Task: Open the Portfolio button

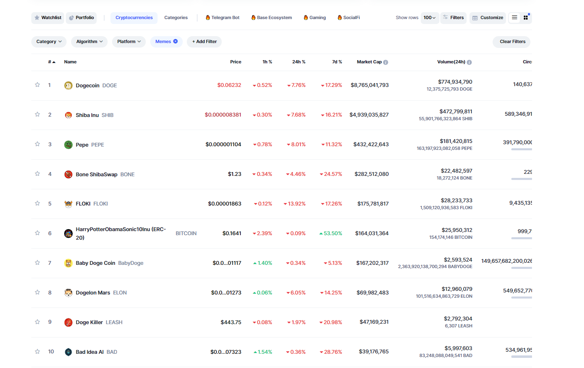Action: (81, 18)
